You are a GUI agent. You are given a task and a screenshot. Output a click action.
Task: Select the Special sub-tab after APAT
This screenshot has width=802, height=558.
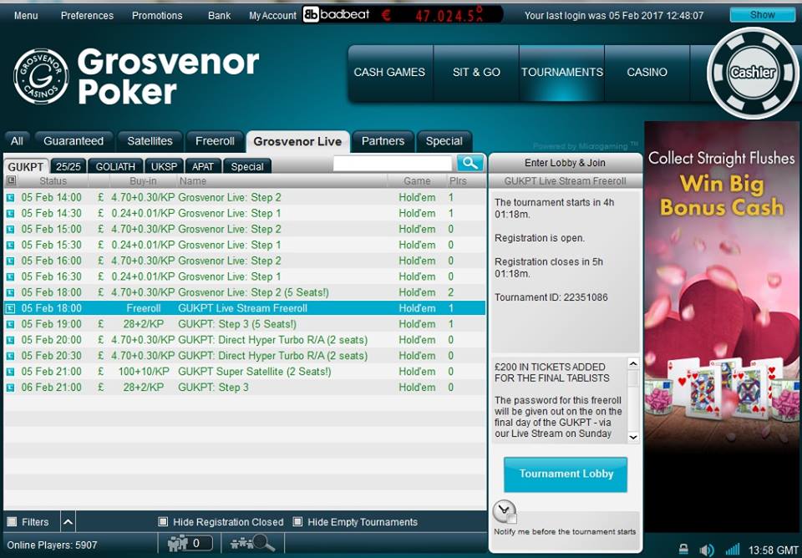pyautogui.click(x=247, y=167)
